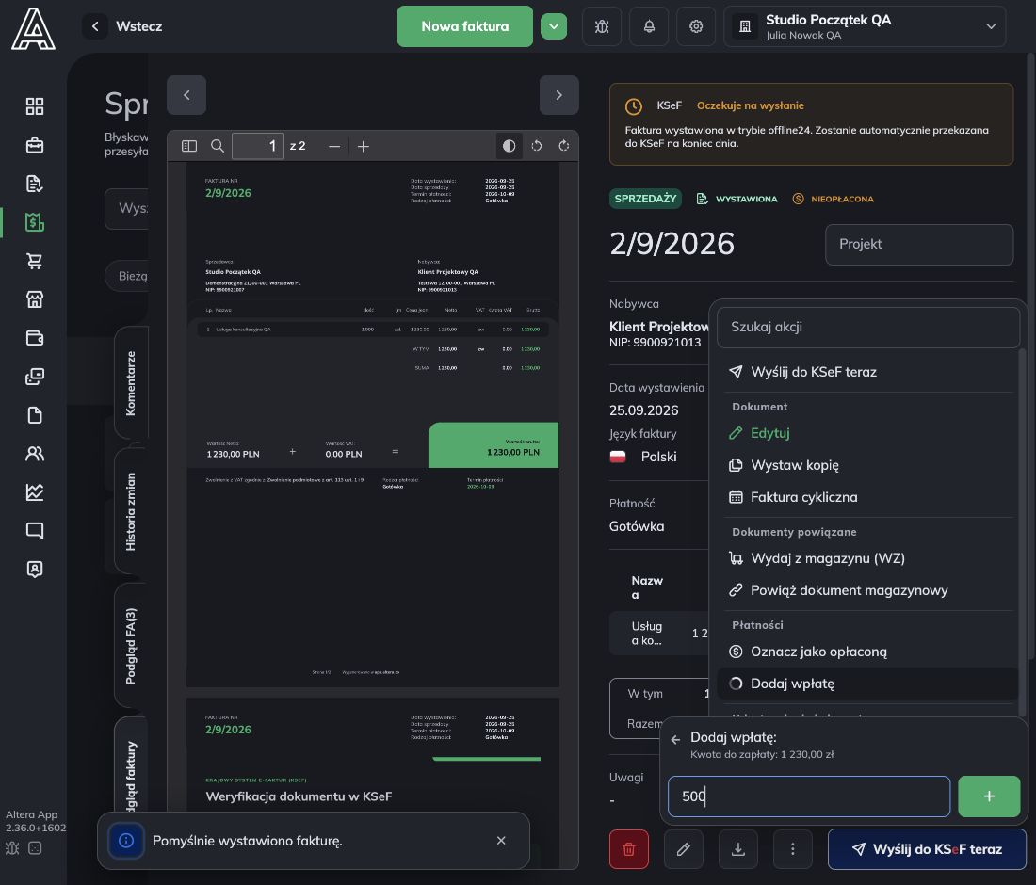Rotate the PDF preview clockwise
The width and height of the screenshot is (1036, 885).
coord(563,146)
